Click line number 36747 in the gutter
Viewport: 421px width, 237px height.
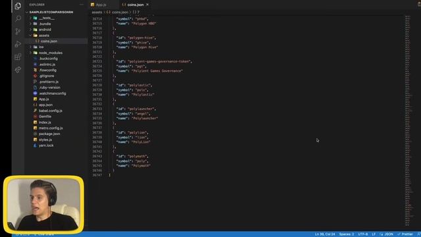[97, 175]
